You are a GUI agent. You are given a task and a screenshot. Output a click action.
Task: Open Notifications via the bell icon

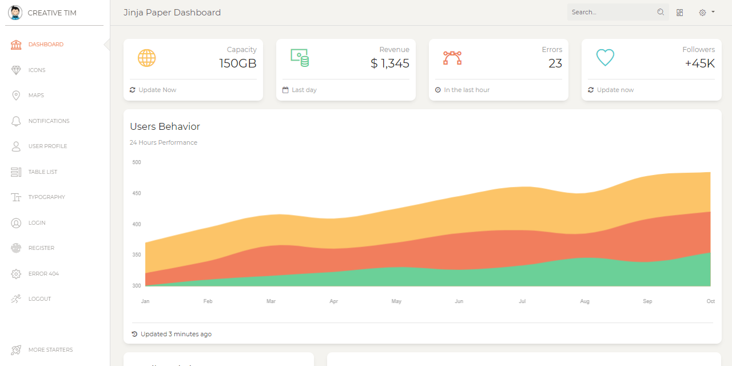tap(16, 121)
